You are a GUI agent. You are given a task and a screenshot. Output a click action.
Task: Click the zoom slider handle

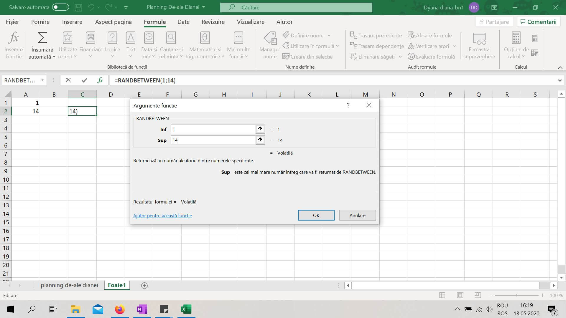coord(516,295)
